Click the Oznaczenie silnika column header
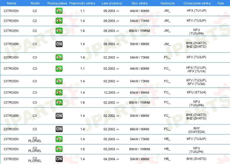Viewport: 230px width, 164px height. [197, 3]
